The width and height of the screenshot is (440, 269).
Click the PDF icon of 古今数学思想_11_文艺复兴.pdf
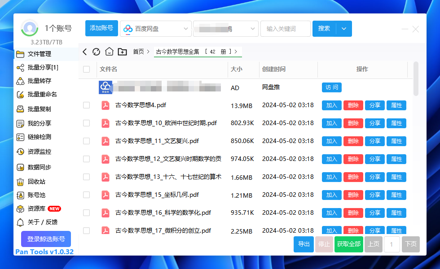pos(106,141)
